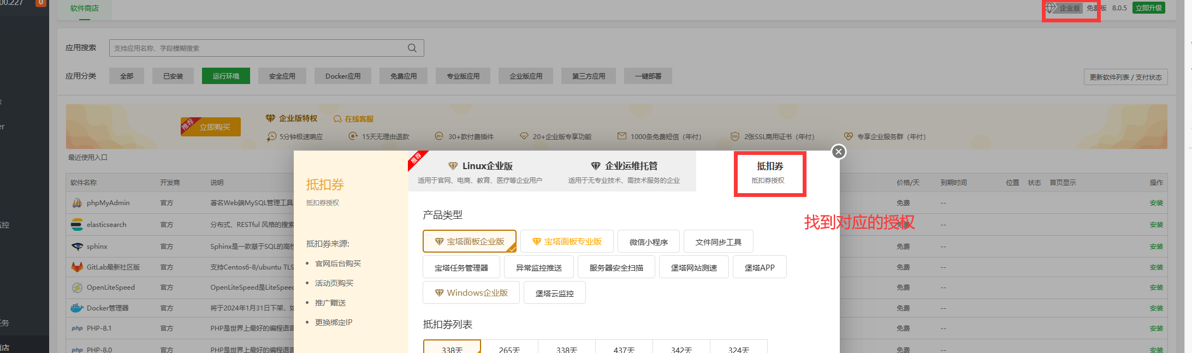Click the 5分钟极速响应 icon
The height and width of the screenshot is (353, 1192).
click(271, 136)
